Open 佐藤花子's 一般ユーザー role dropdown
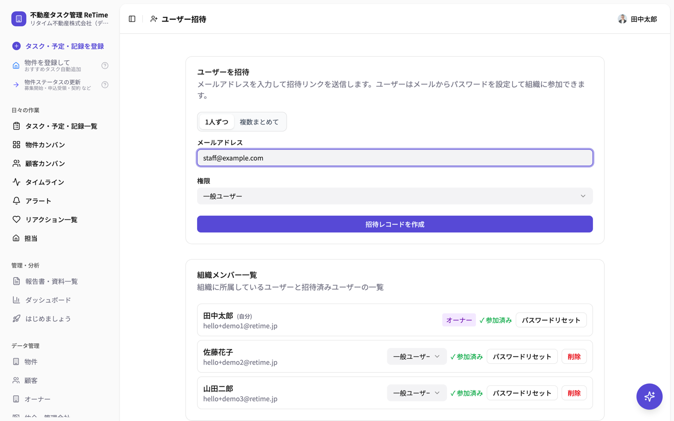The height and width of the screenshot is (421, 674). 417,356
